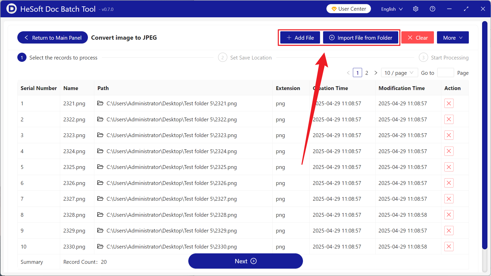Open folder icon for 2327.png path
Image resolution: width=491 pixels, height=276 pixels.
point(100,198)
